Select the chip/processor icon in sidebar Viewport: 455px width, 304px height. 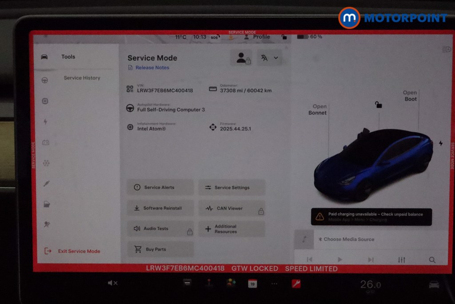[44, 101]
